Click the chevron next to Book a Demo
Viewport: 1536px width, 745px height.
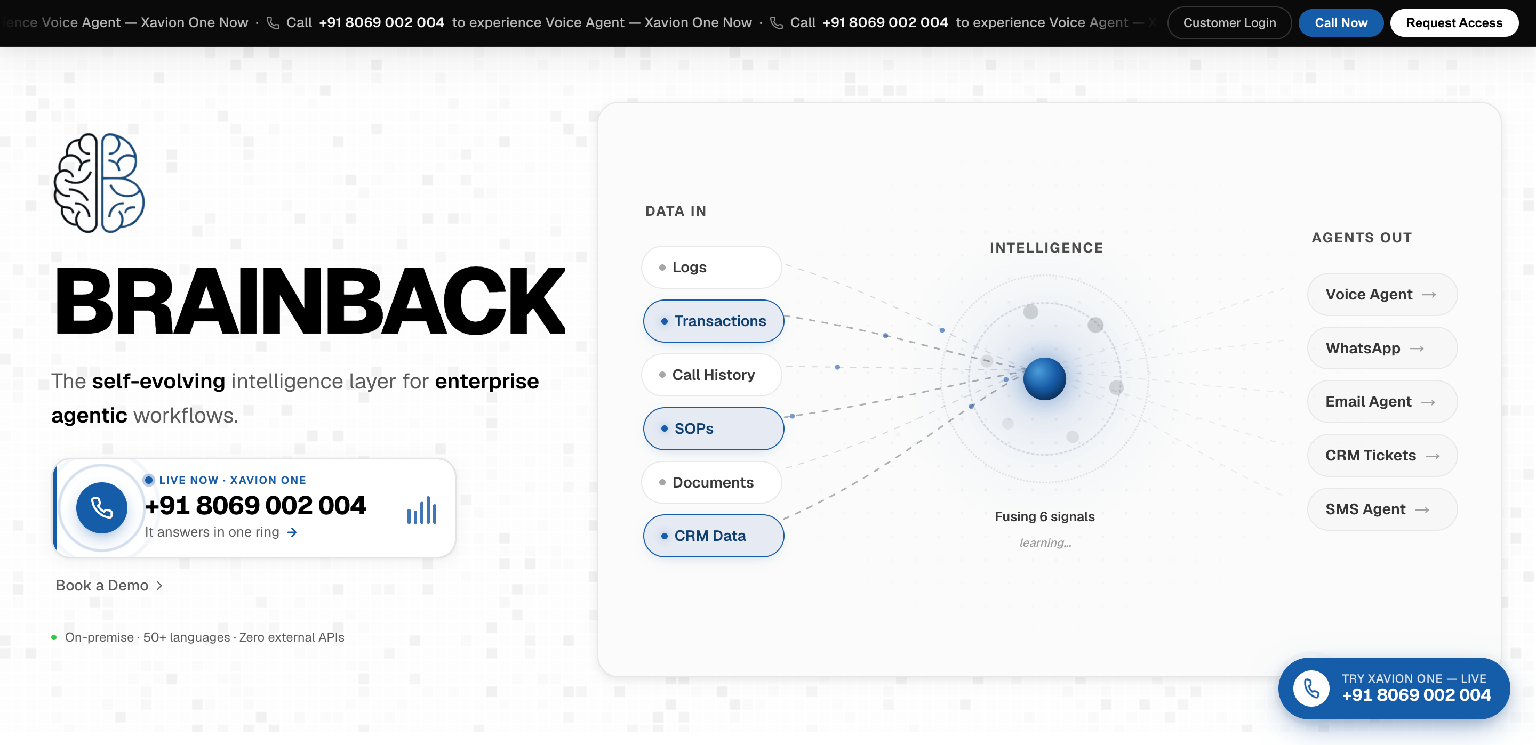click(x=159, y=585)
